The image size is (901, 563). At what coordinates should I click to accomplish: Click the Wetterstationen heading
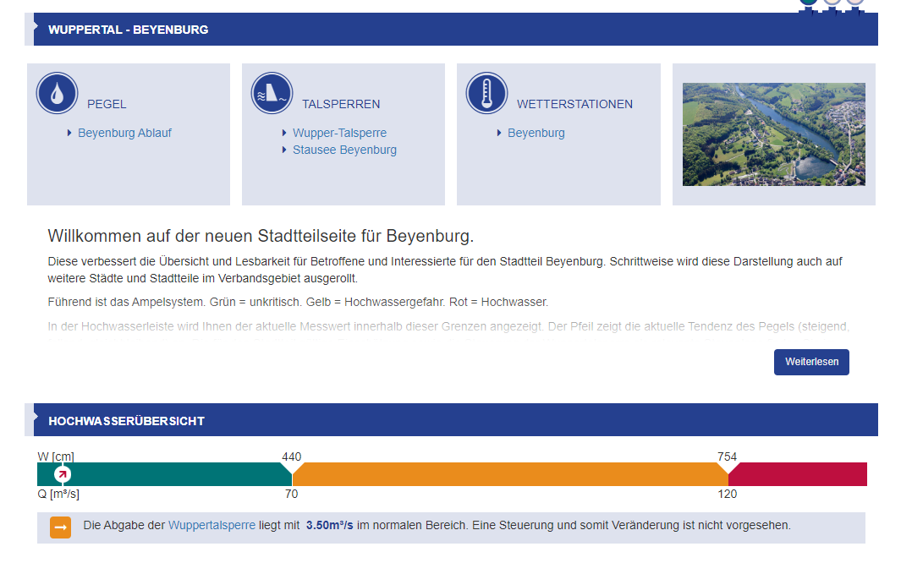coord(574,104)
